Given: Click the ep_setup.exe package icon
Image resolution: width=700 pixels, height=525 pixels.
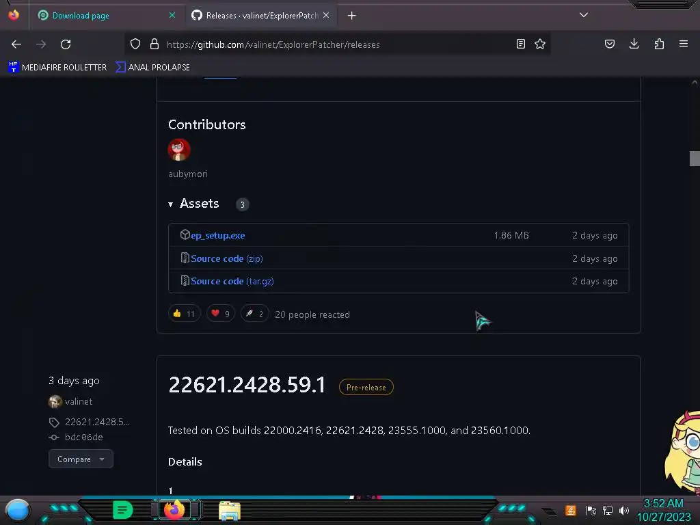Looking at the screenshot, I should [x=185, y=235].
